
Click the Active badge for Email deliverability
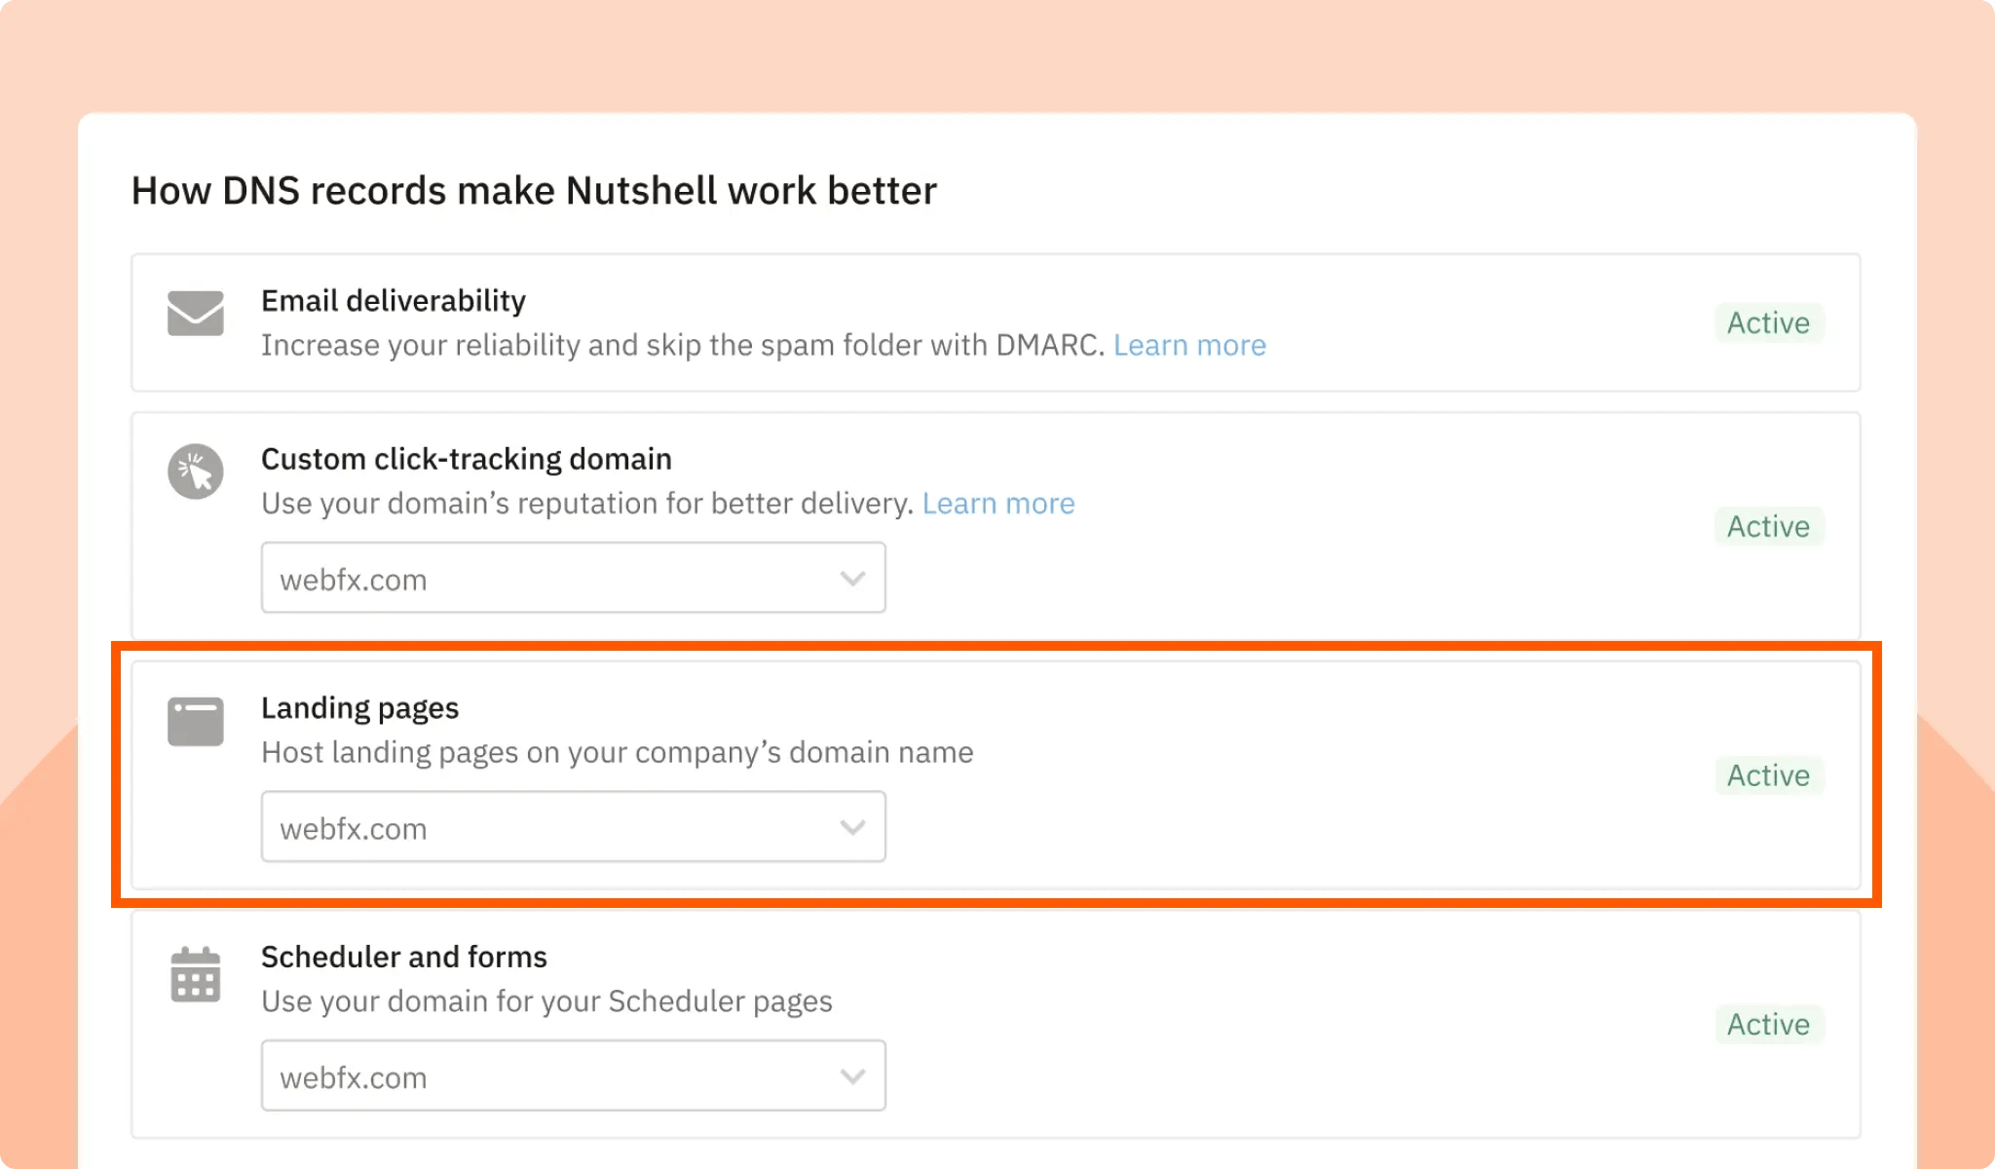click(x=1768, y=322)
